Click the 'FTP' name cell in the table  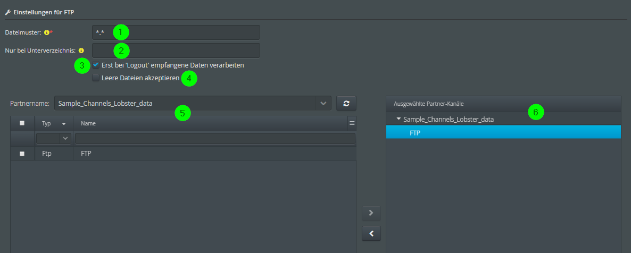[214, 153]
